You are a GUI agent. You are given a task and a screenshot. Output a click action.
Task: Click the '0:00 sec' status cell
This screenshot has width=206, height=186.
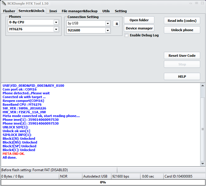coord(152,176)
